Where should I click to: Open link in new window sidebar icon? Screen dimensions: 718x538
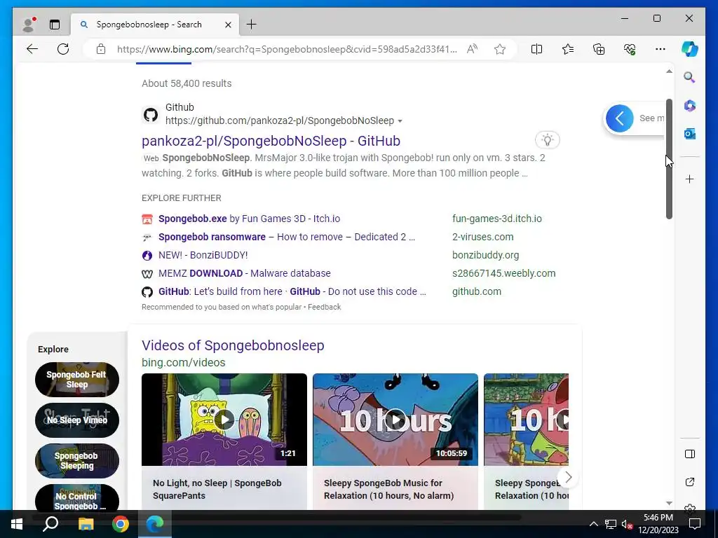tap(690, 482)
